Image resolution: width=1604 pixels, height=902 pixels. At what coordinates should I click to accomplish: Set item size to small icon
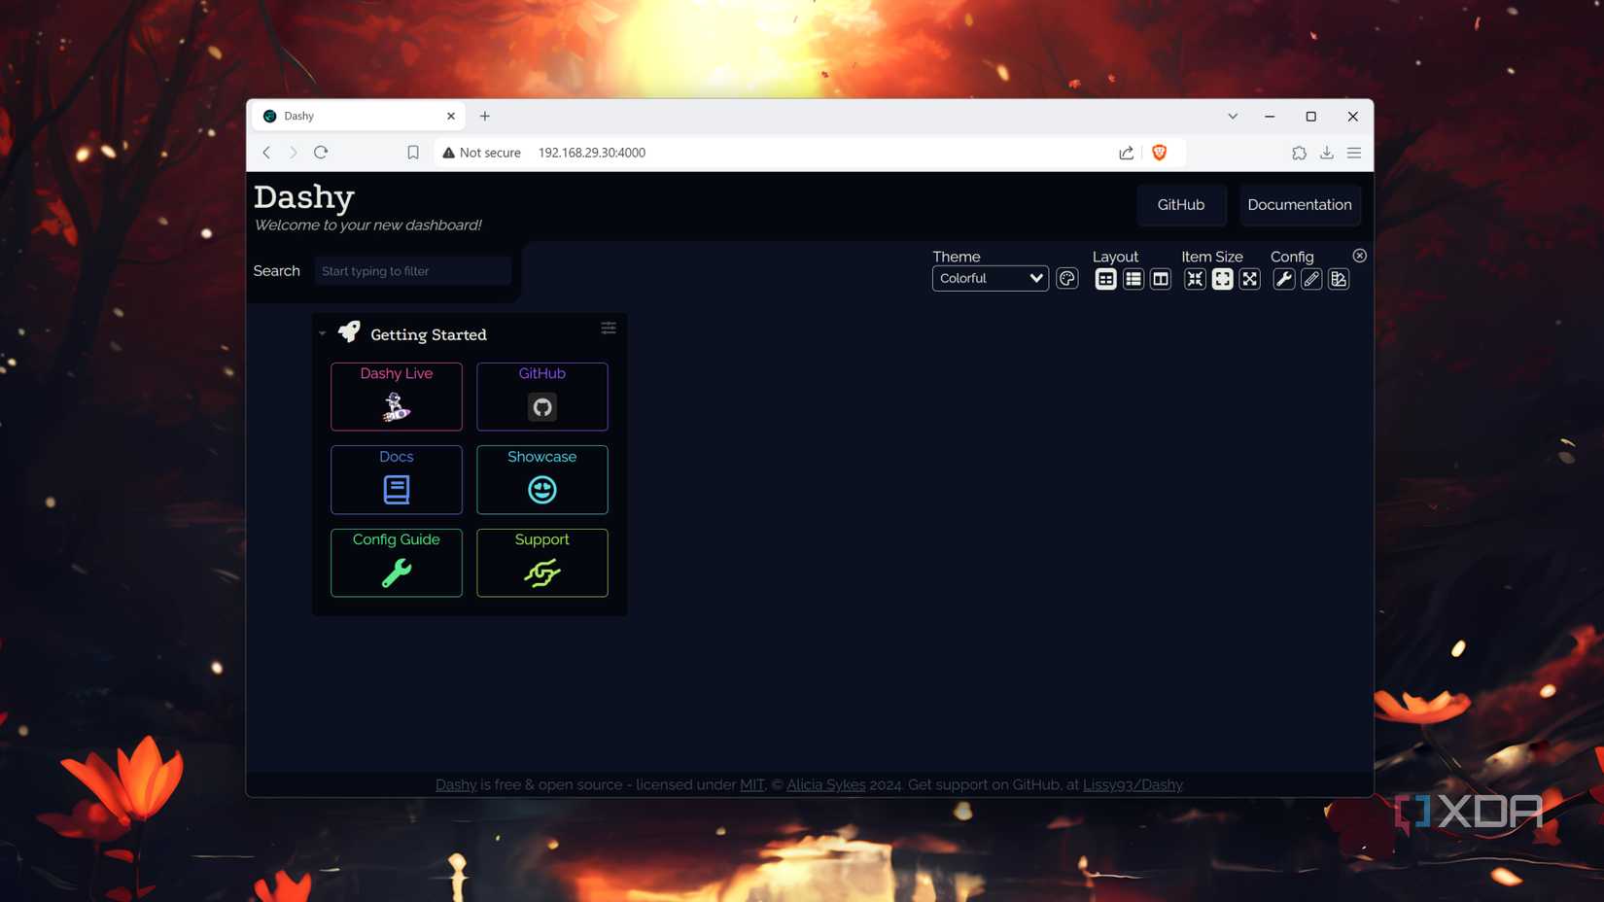point(1195,279)
